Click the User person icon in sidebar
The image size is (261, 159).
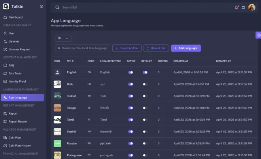coord(5,33)
